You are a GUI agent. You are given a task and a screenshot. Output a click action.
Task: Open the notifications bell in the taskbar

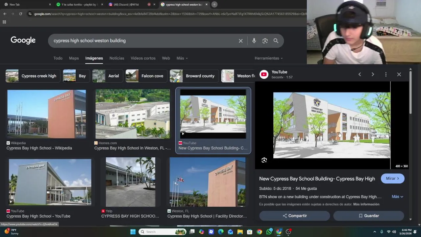pos(415,232)
